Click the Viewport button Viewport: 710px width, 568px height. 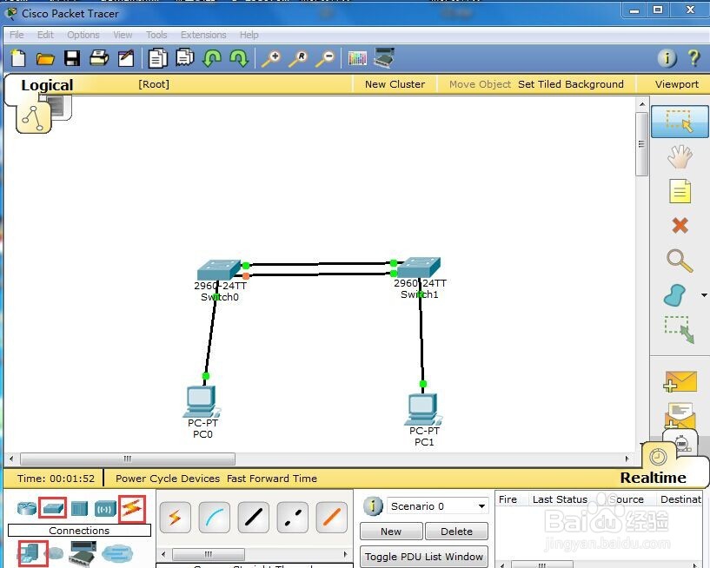coord(676,84)
